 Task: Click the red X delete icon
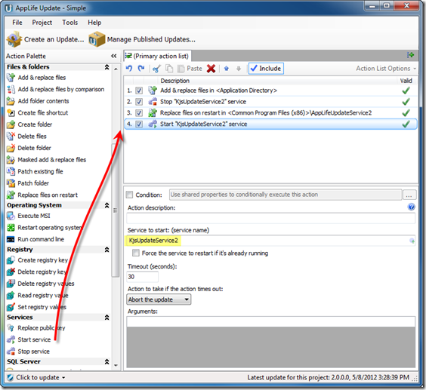coord(211,69)
